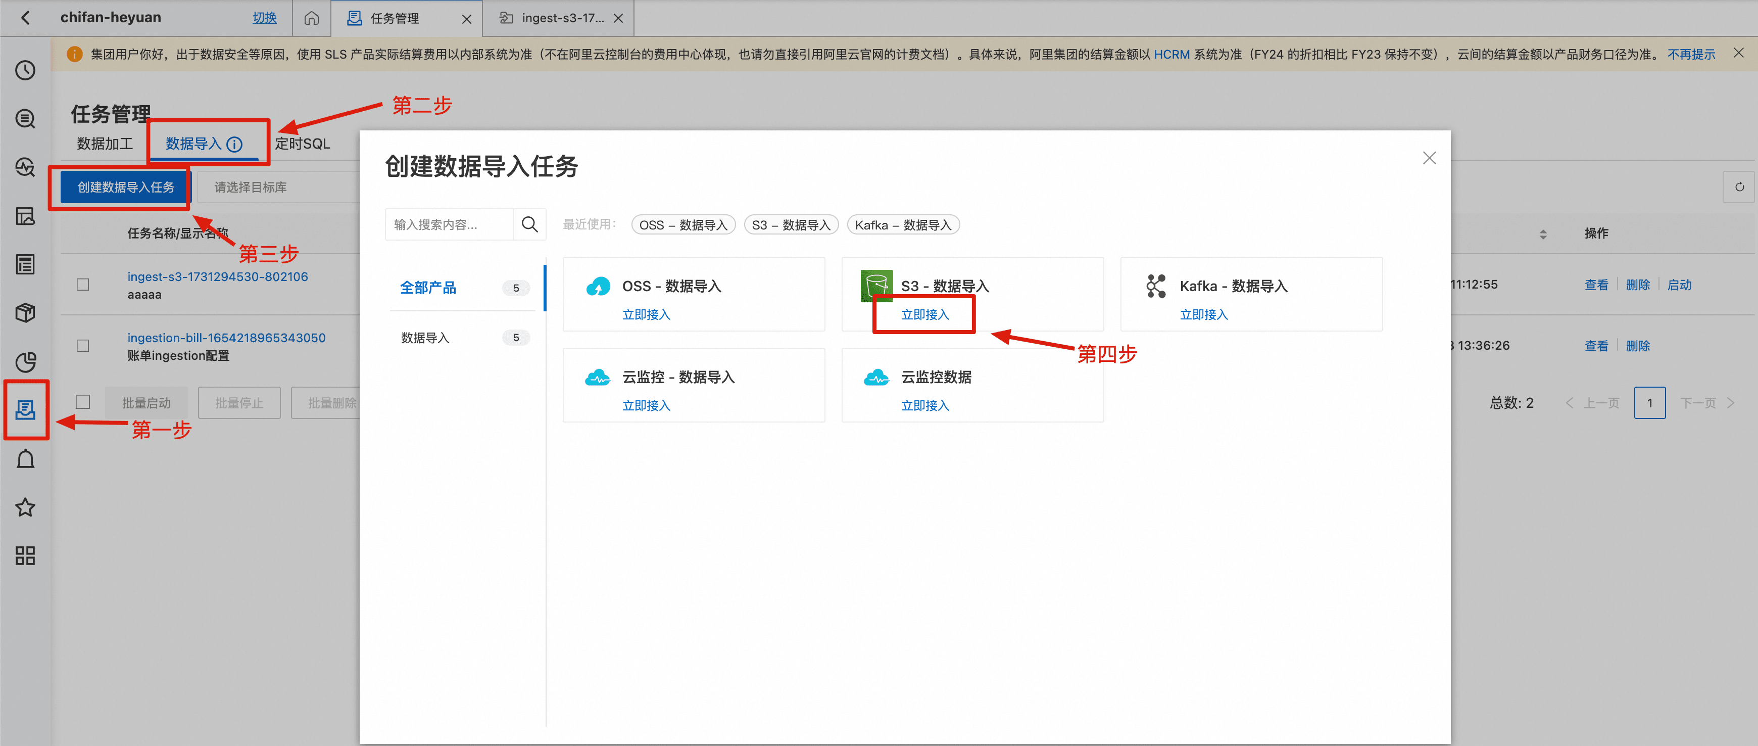Switch to the 数据加工 tab
This screenshot has height=746, width=1758.
point(105,144)
